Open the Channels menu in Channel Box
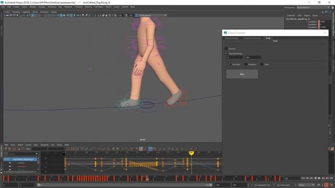This screenshot has width=335, height=188. click(291, 16)
